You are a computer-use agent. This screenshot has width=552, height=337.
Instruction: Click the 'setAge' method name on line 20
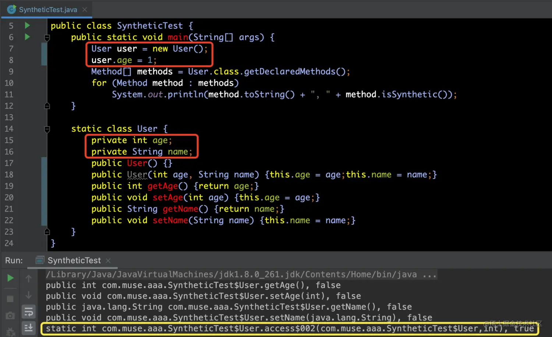[x=167, y=198]
